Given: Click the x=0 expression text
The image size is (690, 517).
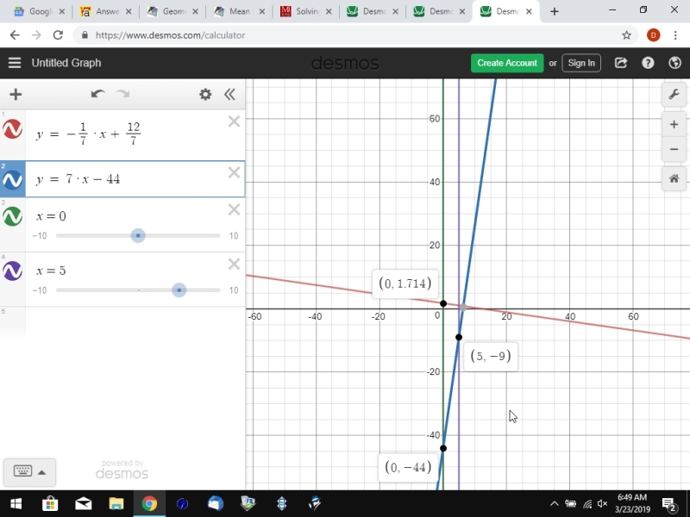Looking at the screenshot, I should (x=51, y=216).
